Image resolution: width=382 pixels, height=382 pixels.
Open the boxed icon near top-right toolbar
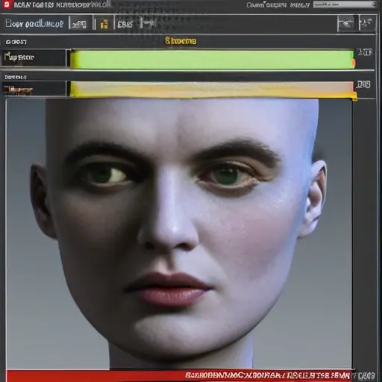(347, 24)
